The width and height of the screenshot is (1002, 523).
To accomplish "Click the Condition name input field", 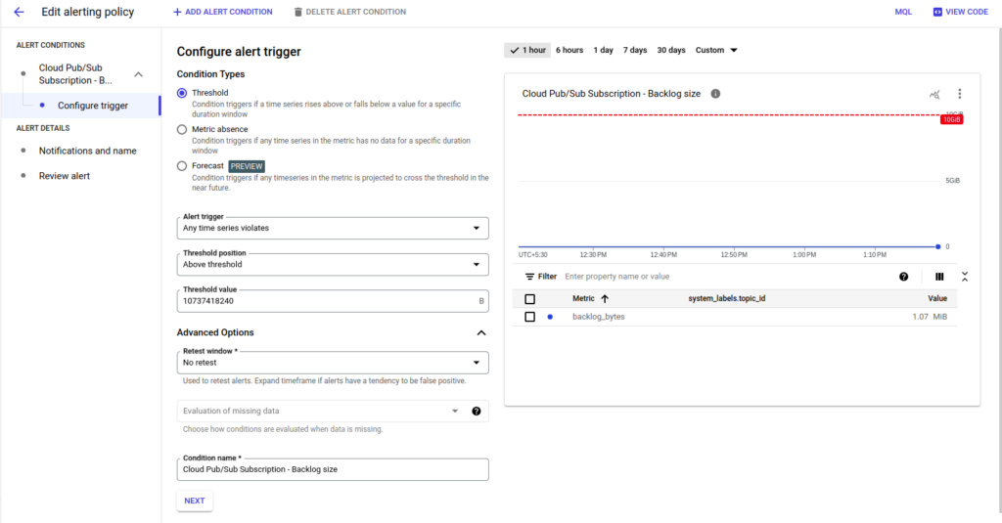I will [x=333, y=469].
